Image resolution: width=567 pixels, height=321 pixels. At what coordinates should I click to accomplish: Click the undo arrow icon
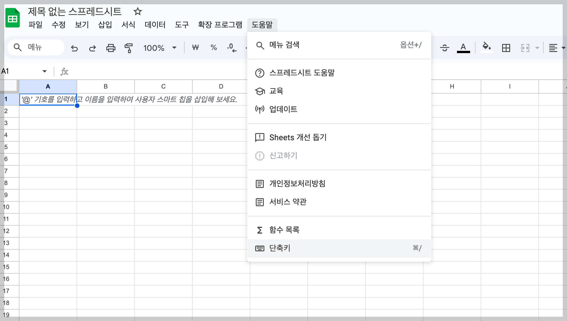(74, 48)
